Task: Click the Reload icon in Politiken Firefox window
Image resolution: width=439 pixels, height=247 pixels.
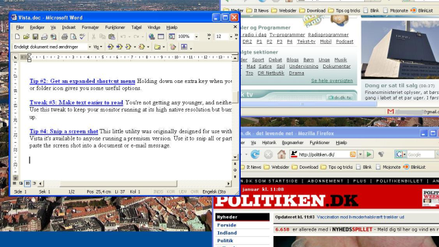Action: [255, 154]
